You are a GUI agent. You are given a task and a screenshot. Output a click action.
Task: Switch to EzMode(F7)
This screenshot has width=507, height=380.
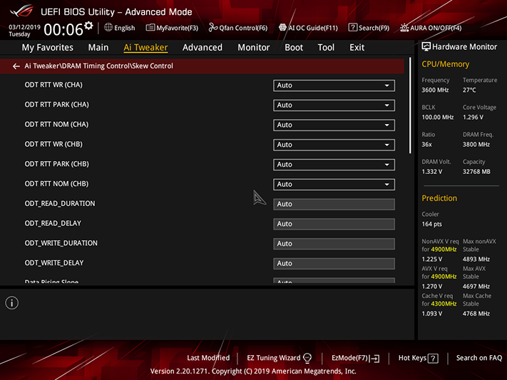[x=355, y=358]
